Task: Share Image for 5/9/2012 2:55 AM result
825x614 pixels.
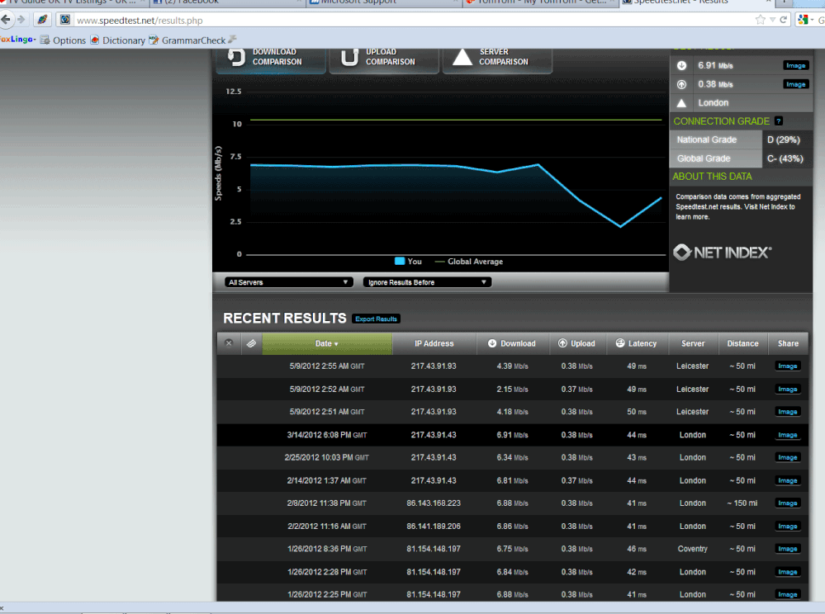Action: [x=788, y=366]
